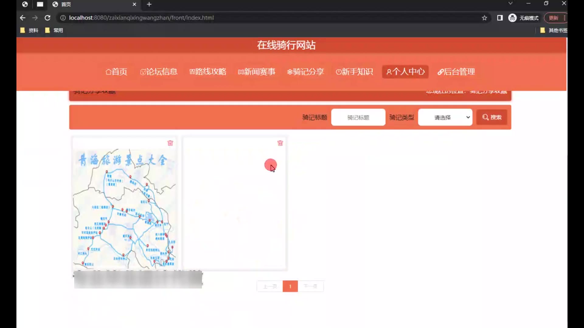Screen dimensions: 584x328
Task: Reload the page with refresh icon
Action: tap(47, 18)
